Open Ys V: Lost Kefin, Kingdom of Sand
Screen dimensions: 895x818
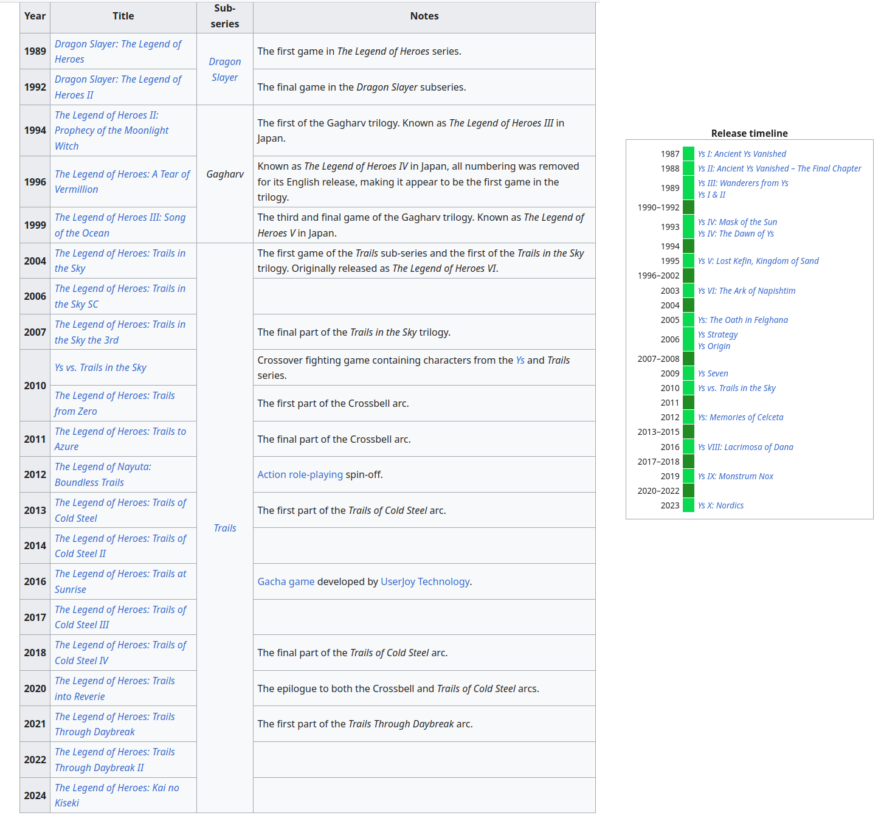(758, 261)
